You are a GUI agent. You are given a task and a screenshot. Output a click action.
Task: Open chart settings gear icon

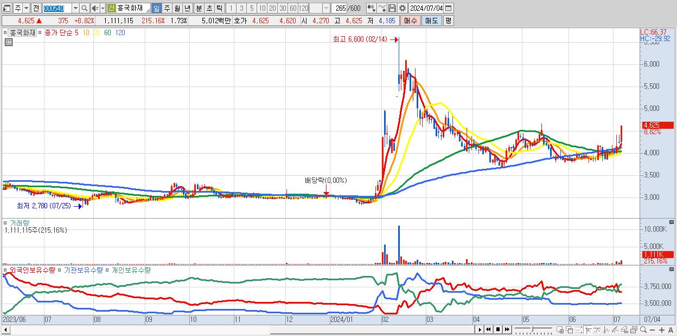402,9
